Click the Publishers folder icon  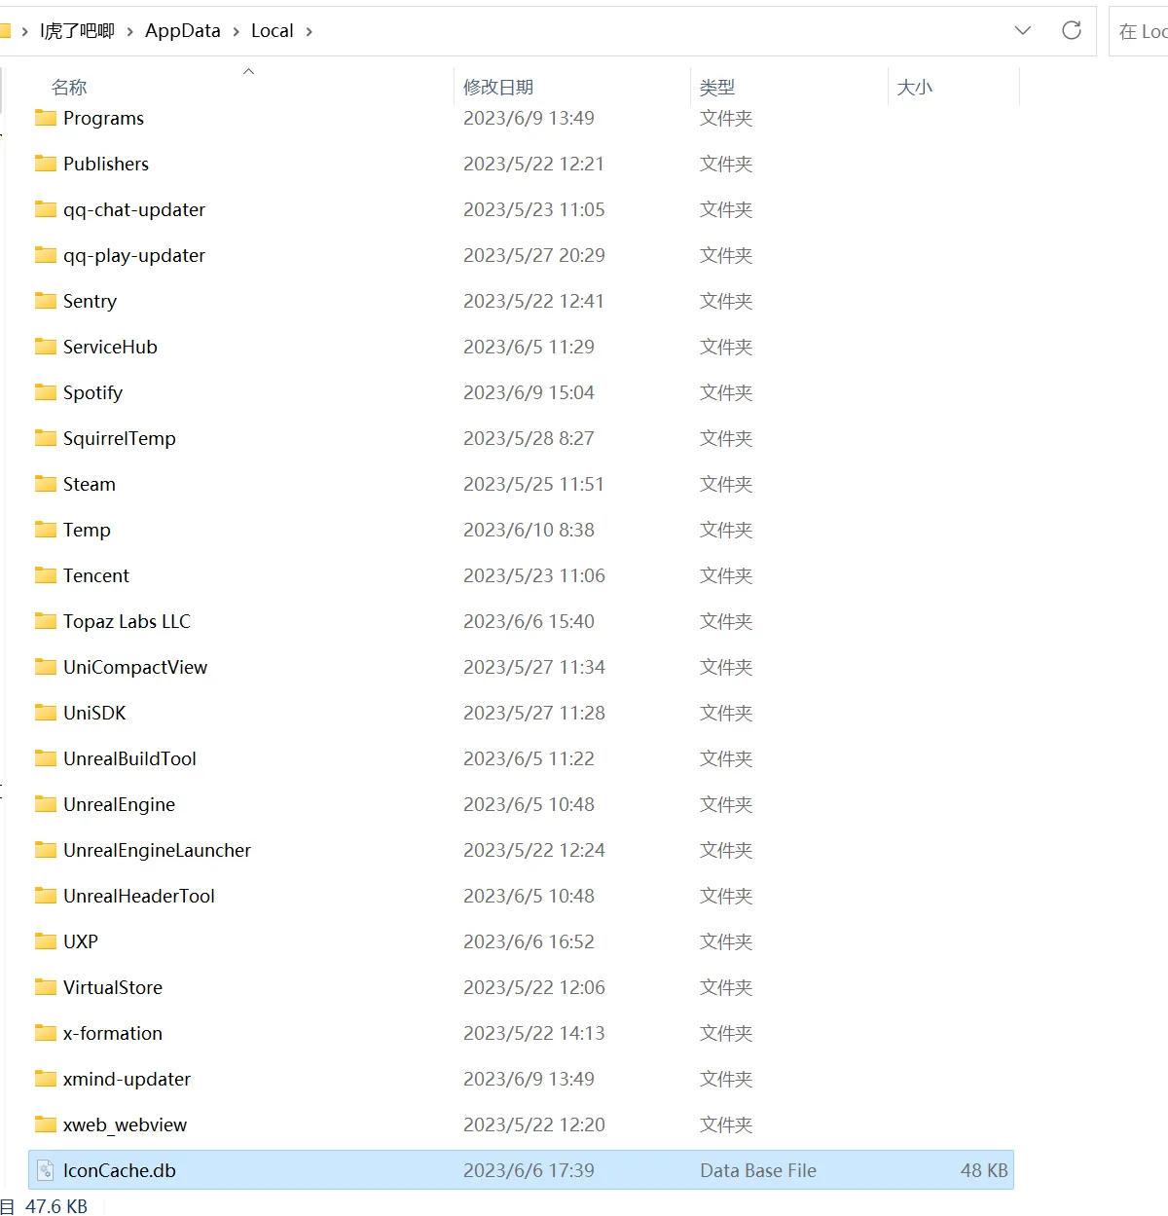pos(46,164)
